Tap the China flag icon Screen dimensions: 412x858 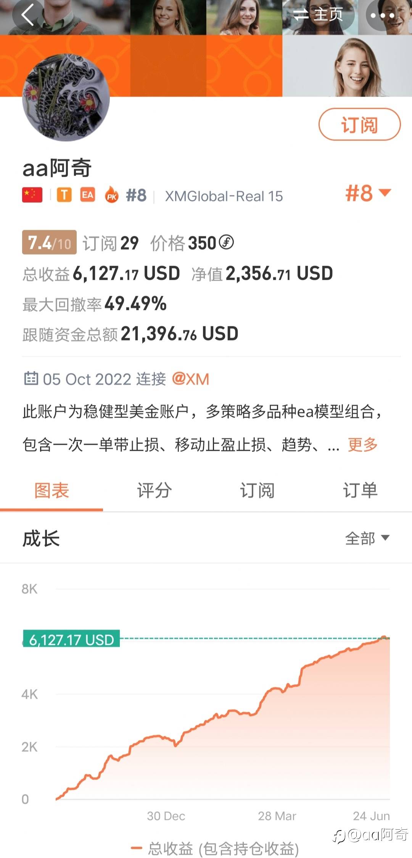point(32,195)
